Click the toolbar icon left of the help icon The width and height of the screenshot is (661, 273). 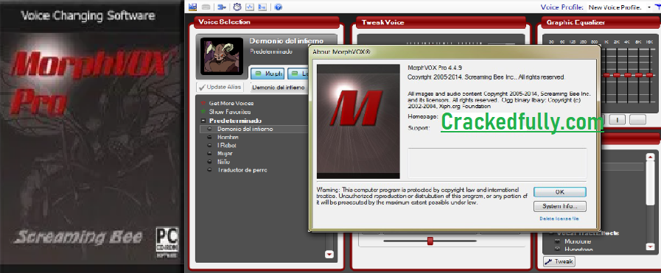[262, 7]
